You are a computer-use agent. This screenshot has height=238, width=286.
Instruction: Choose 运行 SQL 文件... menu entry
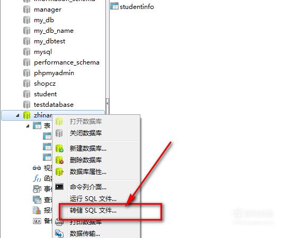(x=93, y=198)
